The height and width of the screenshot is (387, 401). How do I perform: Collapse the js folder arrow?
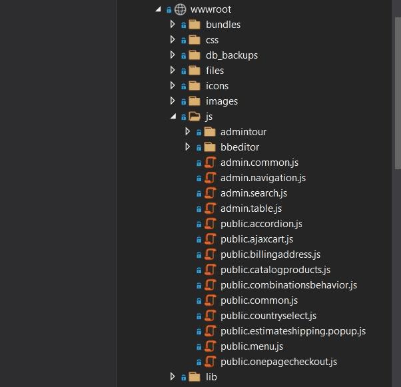tap(173, 117)
